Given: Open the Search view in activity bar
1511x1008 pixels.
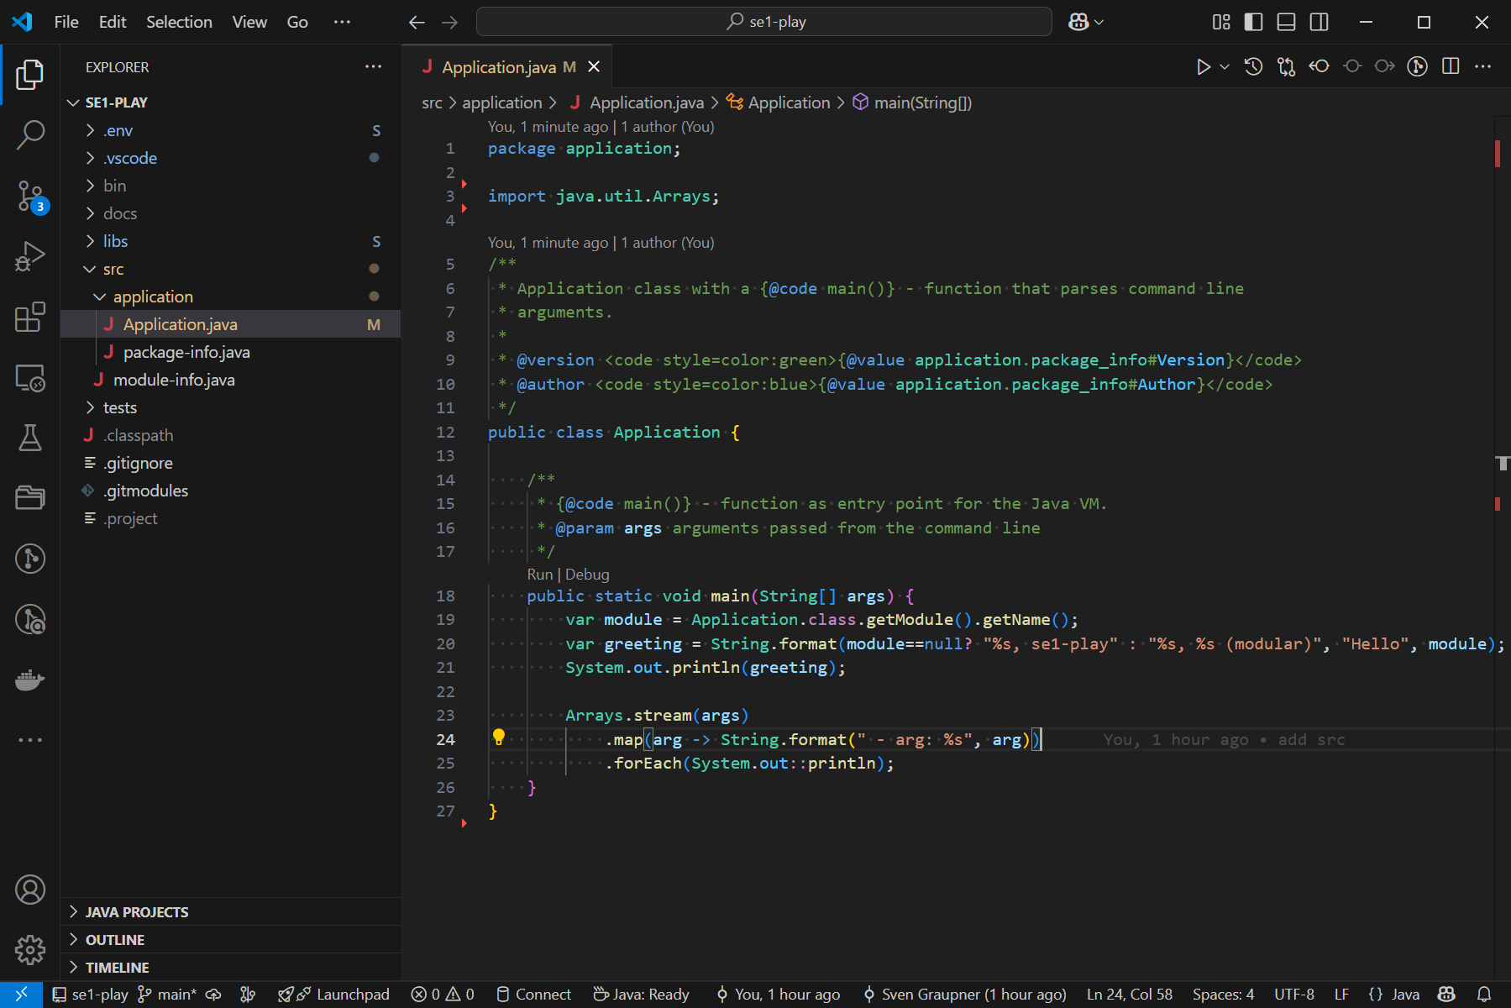Looking at the screenshot, I should pos(30,134).
